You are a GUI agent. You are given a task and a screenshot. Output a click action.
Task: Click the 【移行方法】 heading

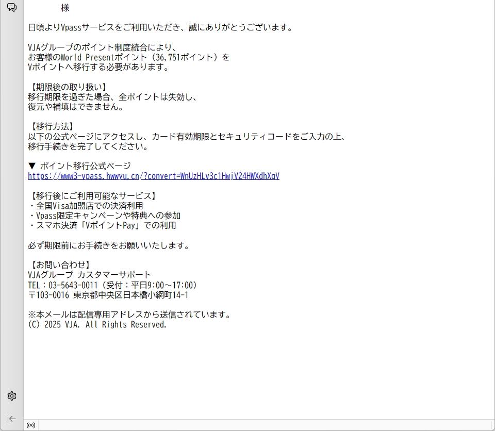coord(53,126)
